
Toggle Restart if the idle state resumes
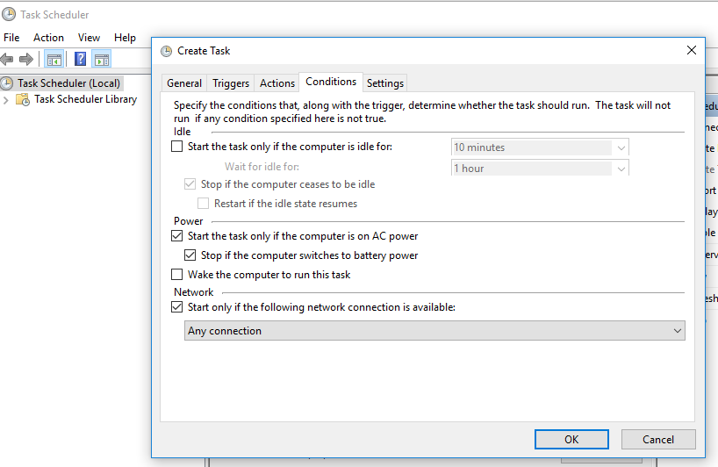[x=203, y=204]
